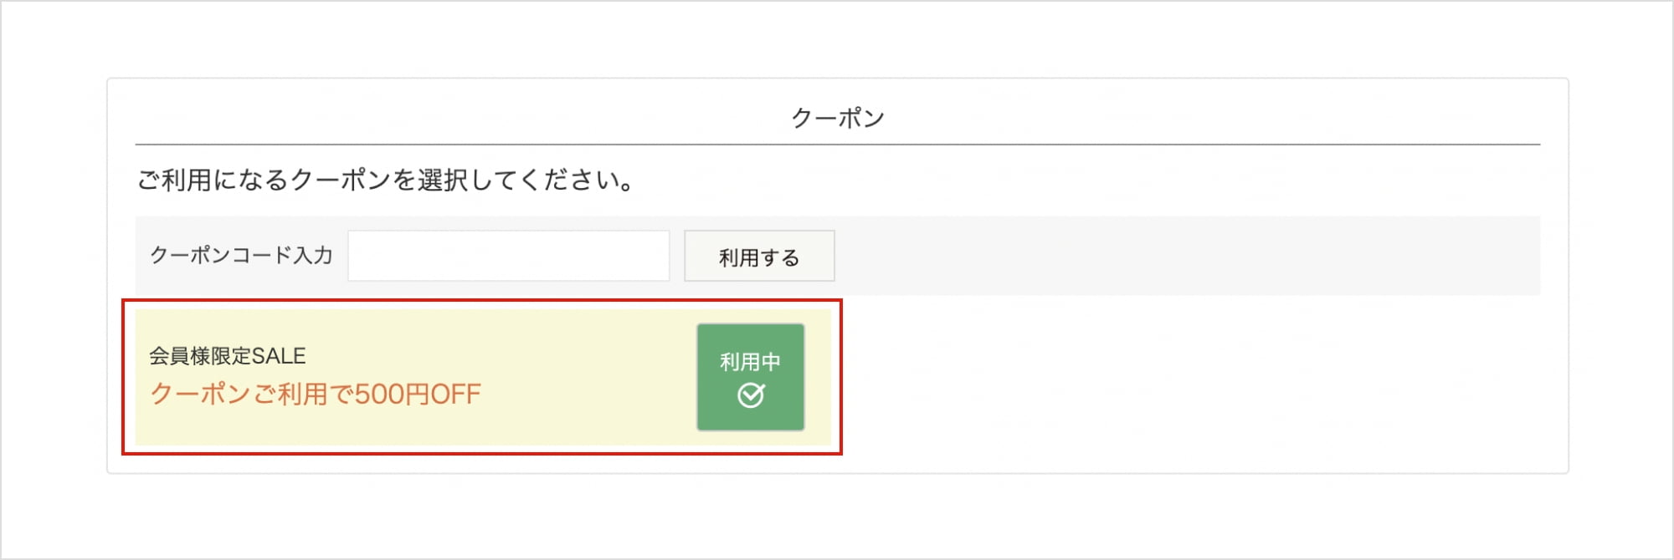Click the word SALE in the coupon title
The image size is (1674, 560).
tap(279, 356)
